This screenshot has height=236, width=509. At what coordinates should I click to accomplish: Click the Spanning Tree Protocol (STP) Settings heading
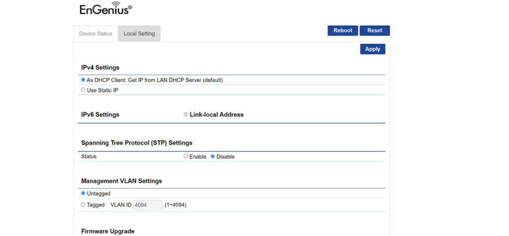pyautogui.click(x=136, y=143)
